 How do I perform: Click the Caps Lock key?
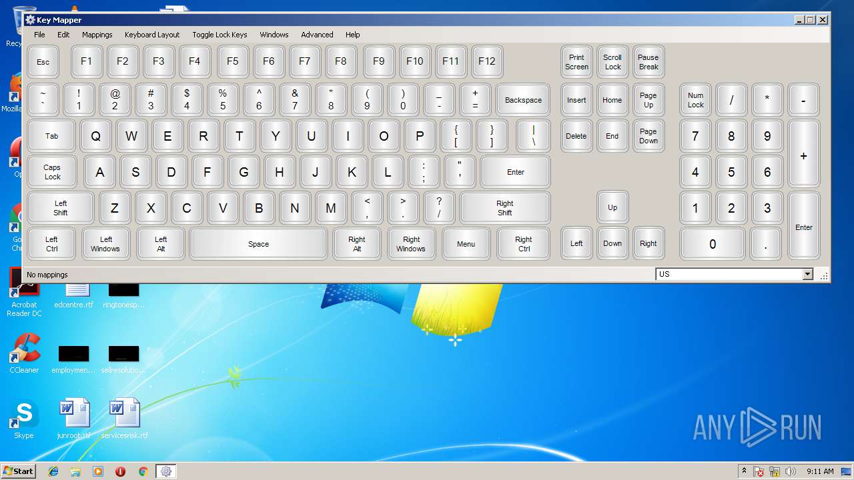tap(52, 172)
